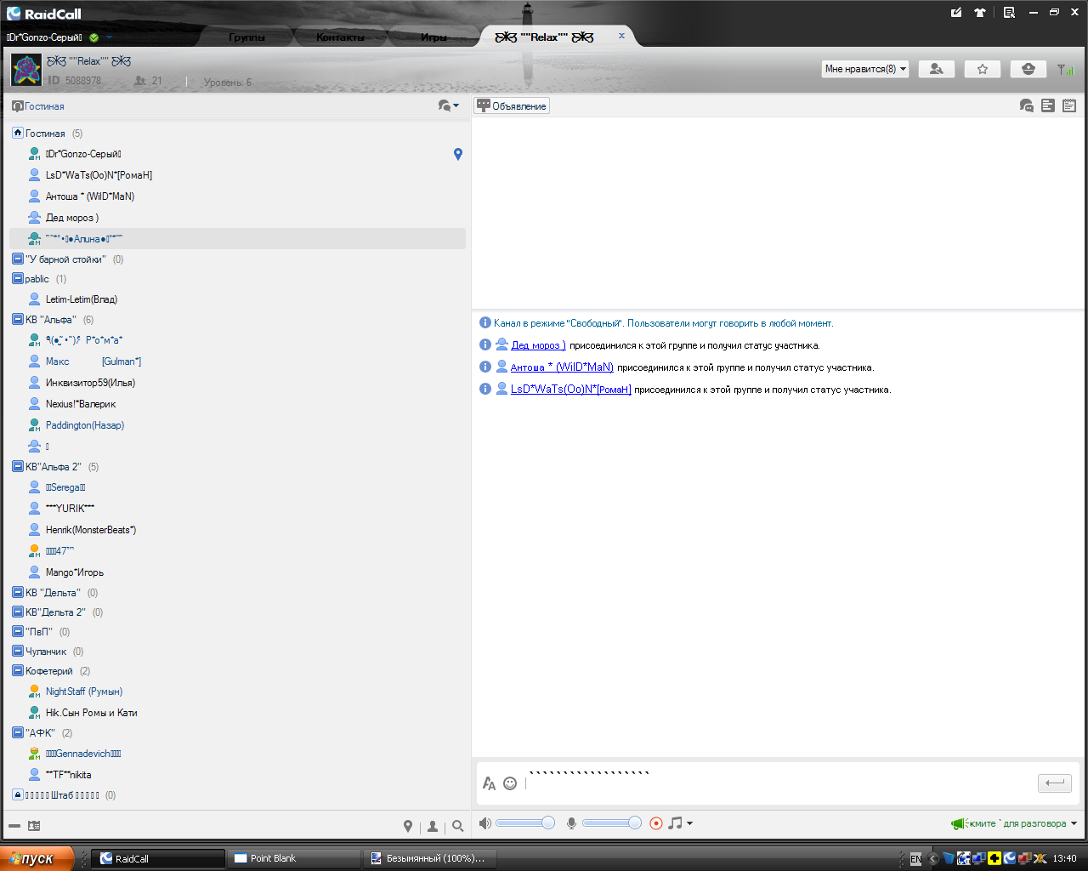The width and height of the screenshot is (1088, 871).
Task: Open status dropdown arrow near Dr*Gonzo-Серый name
Action: tap(110, 37)
